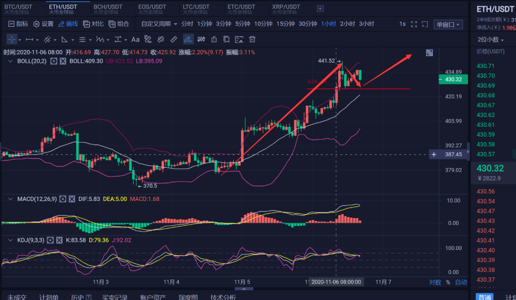The image size is (516, 300).
Task: Switch to the BCH/USDT tab
Action: (x=108, y=9)
